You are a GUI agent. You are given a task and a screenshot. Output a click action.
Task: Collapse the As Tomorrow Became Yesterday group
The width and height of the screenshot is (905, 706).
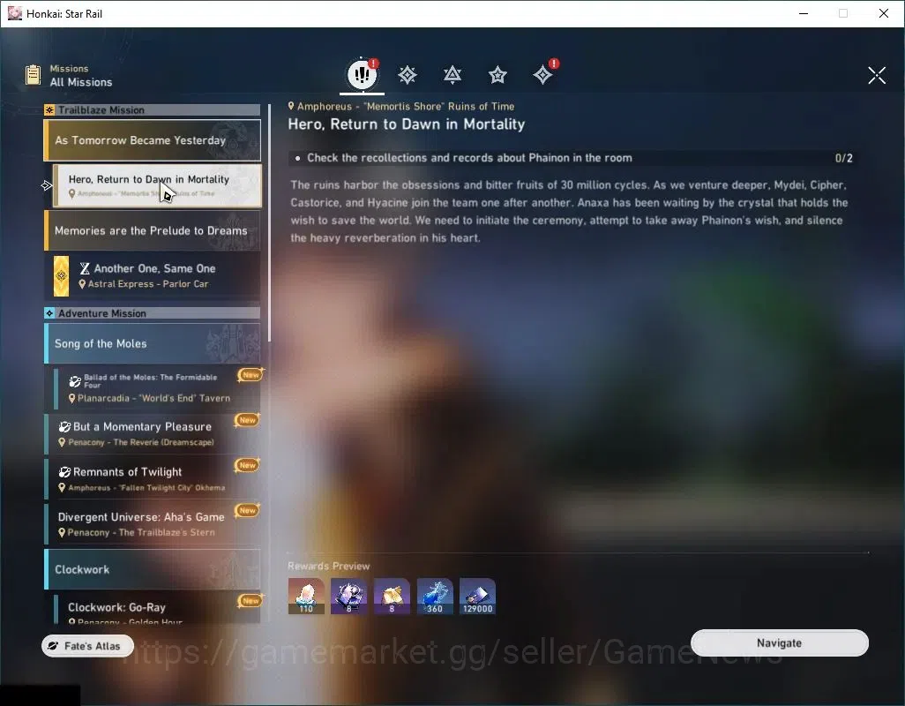(x=153, y=140)
